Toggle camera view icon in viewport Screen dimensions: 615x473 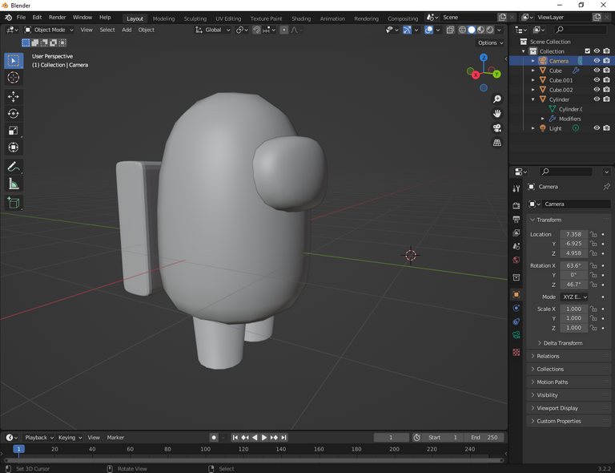pyautogui.click(x=497, y=128)
